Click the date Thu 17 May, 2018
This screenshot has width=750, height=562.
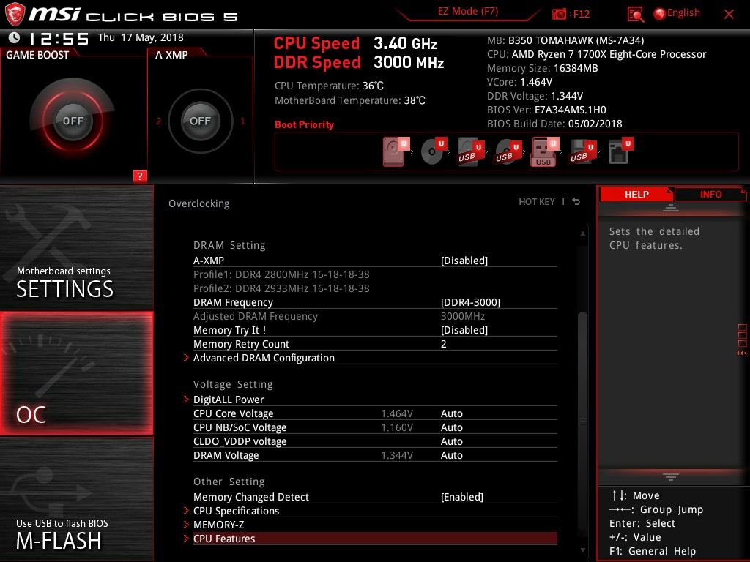(141, 37)
